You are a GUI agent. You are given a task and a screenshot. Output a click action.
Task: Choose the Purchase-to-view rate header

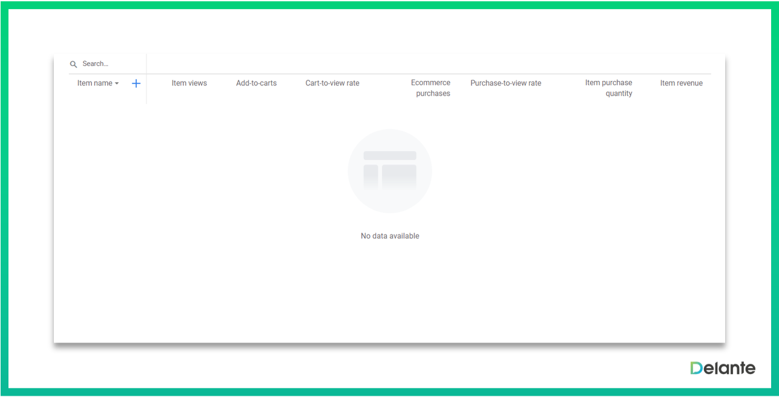[x=505, y=83]
